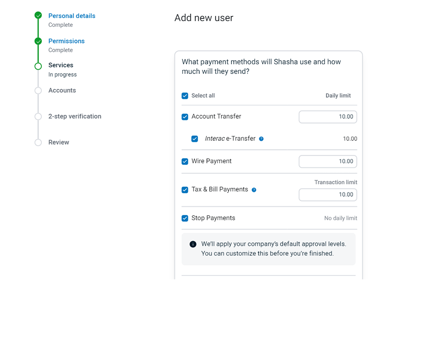
Task: Uncheck the Wire Payment checkbox
Action: [x=185, y=161]
